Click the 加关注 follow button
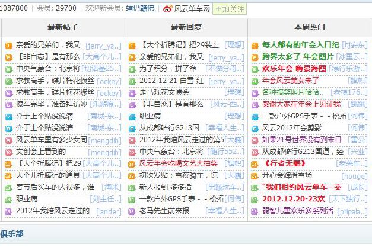Viewport: 372px width, 247px height. (230, 9)
